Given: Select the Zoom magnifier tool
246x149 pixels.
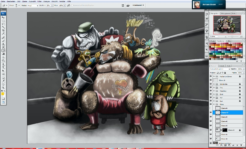Looking at the screenshot, I should [x=3, y=87].
